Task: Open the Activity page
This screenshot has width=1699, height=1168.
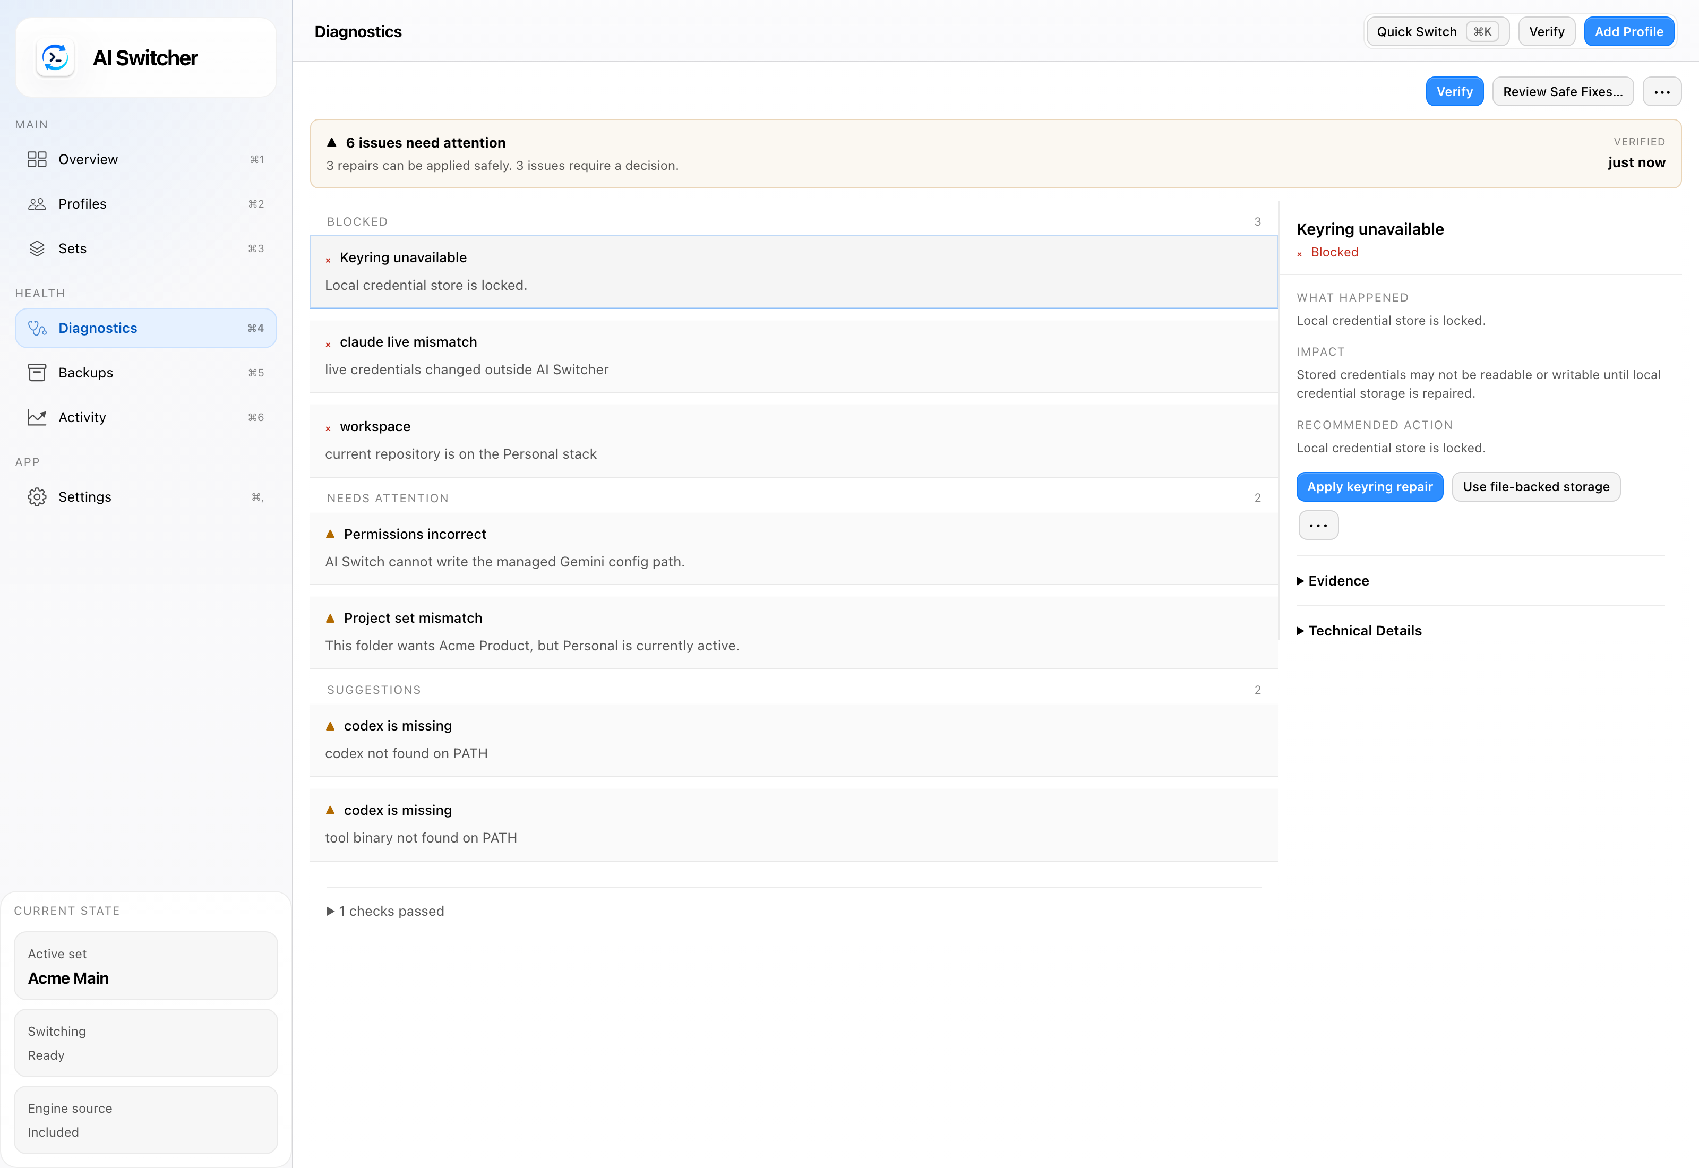Action: click(145, 417)
